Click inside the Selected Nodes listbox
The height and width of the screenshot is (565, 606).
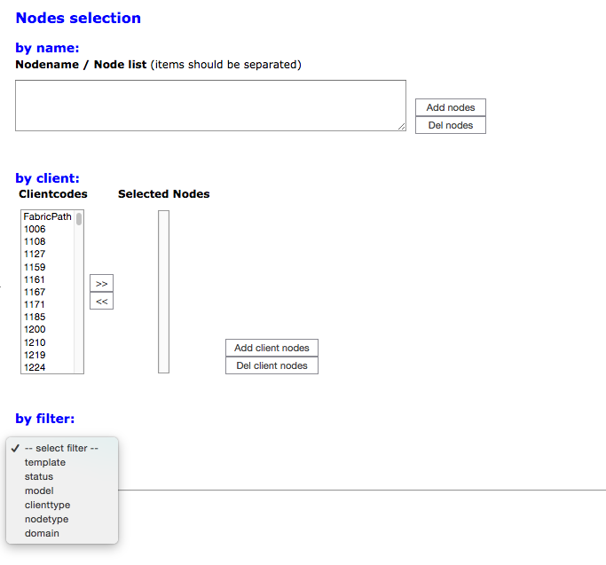coord(163,291)
